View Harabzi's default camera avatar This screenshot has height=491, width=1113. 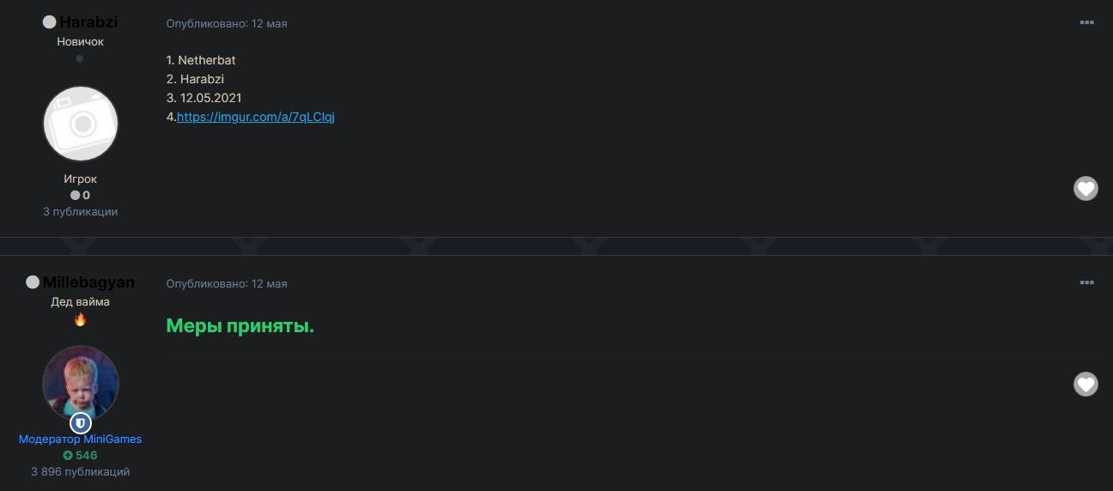tap(81, 124)
